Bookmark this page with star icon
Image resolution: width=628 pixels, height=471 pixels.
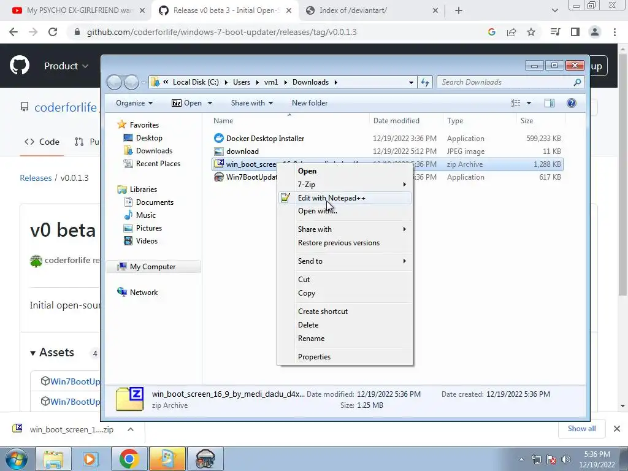[x=531, y=32]
